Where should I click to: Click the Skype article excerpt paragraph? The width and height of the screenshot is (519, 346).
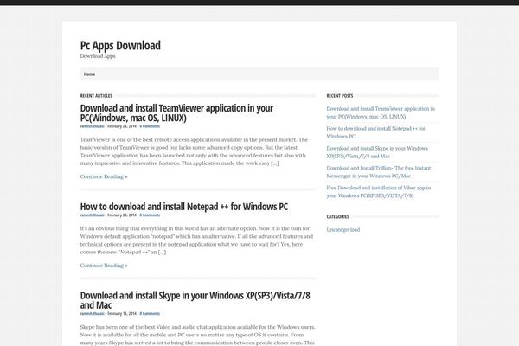pyautogui.click(x=197, y=335)
